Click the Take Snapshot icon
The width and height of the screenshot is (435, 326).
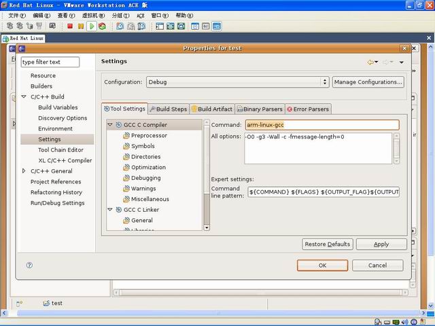(x=120, y=26)
